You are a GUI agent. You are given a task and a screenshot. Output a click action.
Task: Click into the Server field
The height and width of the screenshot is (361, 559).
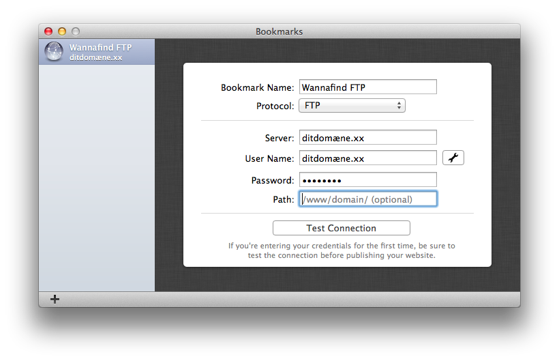pos(367,137)
